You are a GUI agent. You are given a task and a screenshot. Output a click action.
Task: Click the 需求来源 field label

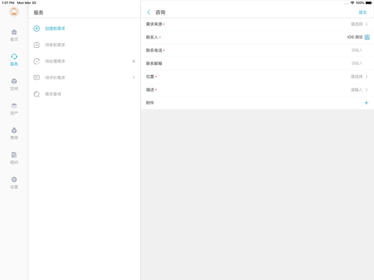tap(154, 24)
